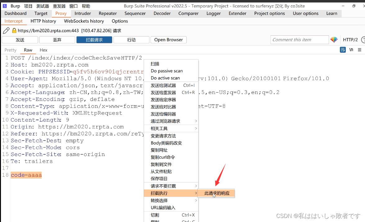This screenshot has width=365, height=222.
Task: Choose 切割 cut menu entry
Action: (171, 215)
